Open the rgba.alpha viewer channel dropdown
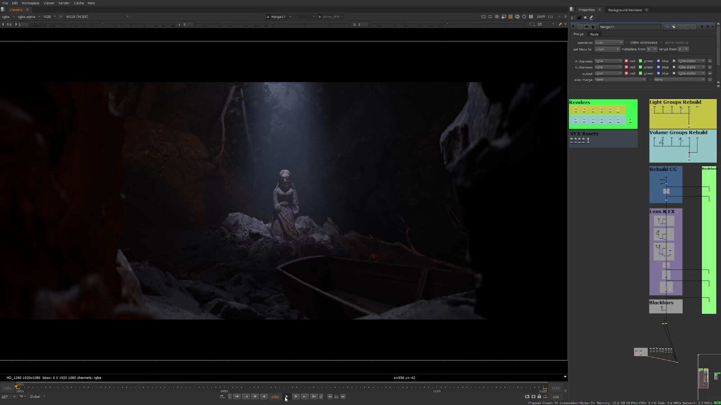Image resolution: width=721 pixels, height=405 pixels. [29, 17]
